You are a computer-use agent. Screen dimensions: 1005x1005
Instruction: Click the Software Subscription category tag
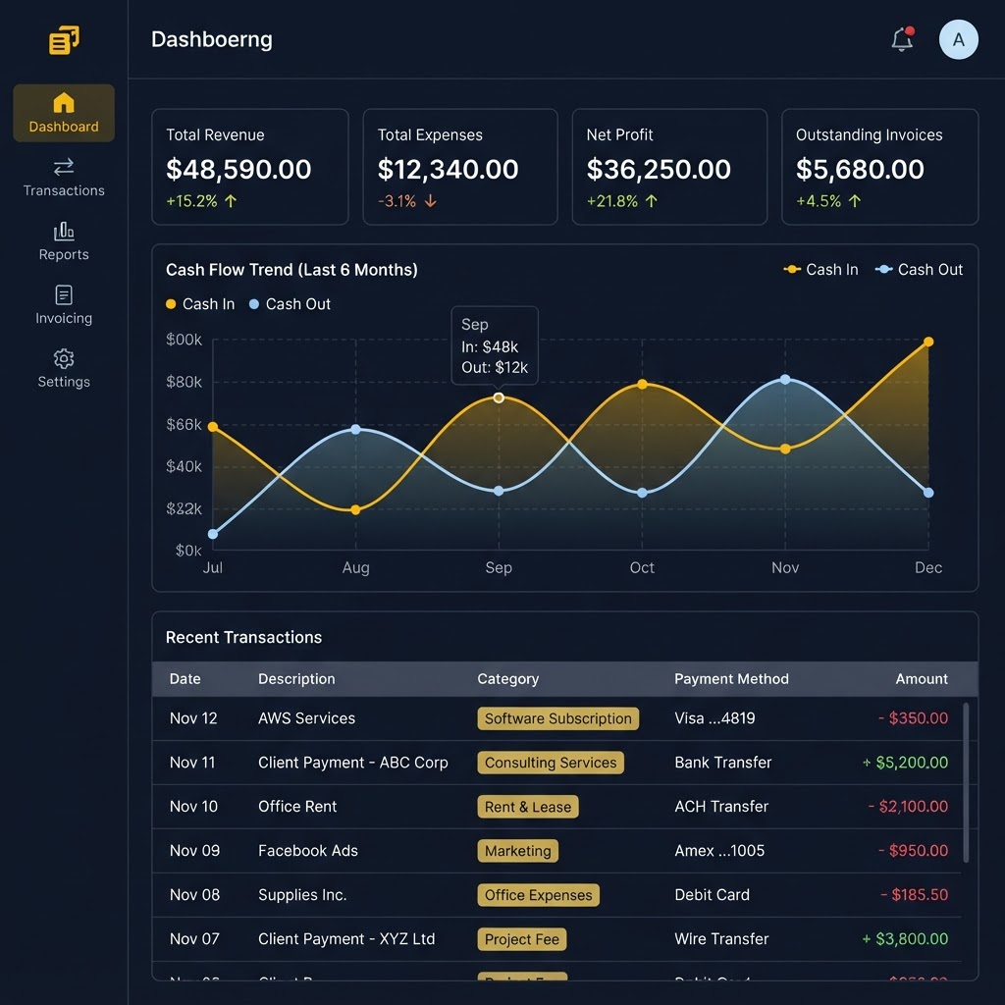pyautogui.click(x=557, y=718)
